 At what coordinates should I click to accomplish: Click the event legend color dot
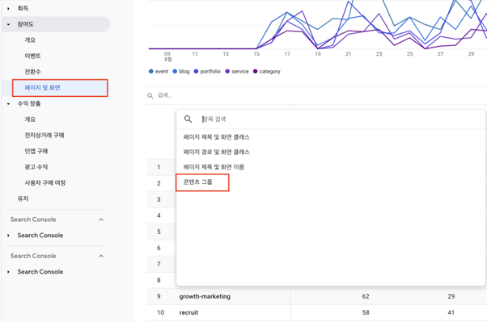[151, 71]
